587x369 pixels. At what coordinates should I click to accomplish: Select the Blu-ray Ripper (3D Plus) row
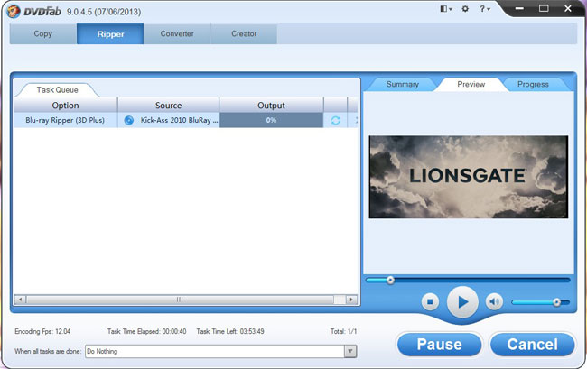[x=186, y=120]
